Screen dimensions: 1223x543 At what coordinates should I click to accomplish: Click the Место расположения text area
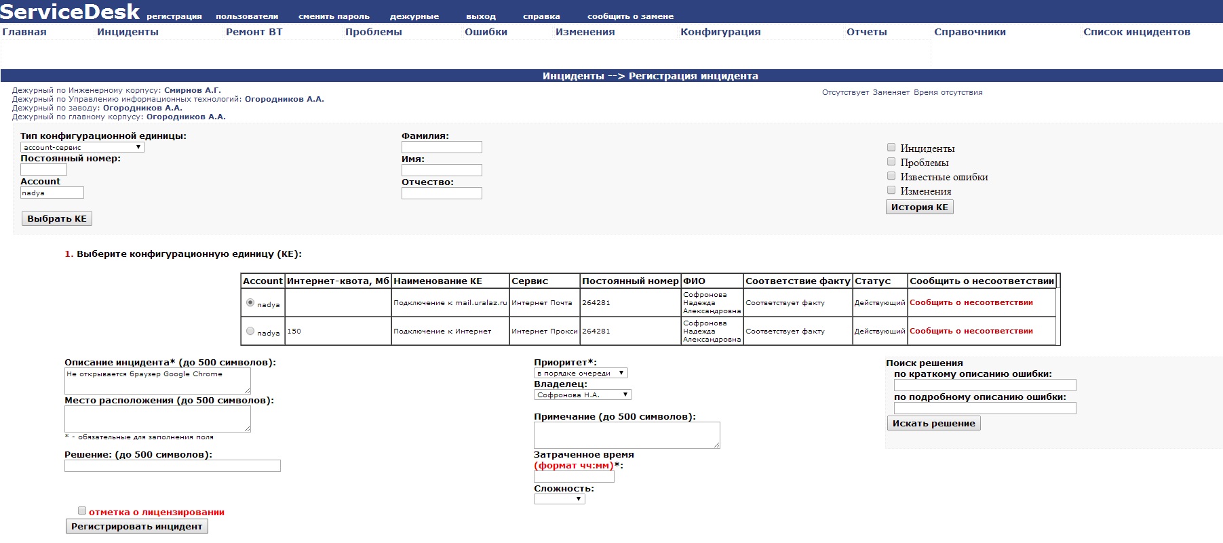[157, 419]
